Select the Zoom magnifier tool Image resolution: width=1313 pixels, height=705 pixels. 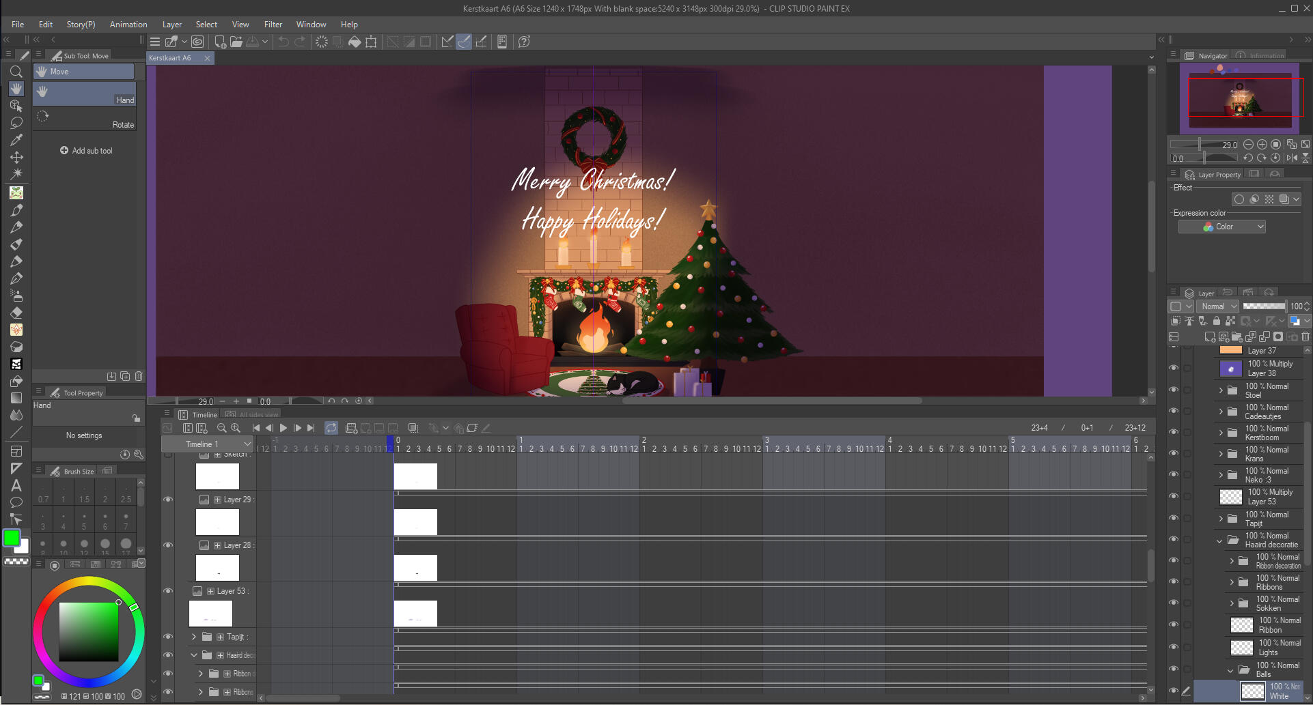tap(16, 72)
